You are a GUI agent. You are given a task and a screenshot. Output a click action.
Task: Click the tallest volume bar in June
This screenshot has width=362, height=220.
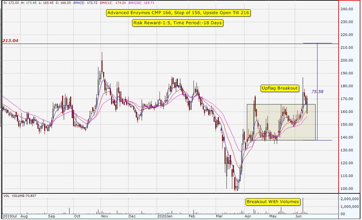coord(303,206)
